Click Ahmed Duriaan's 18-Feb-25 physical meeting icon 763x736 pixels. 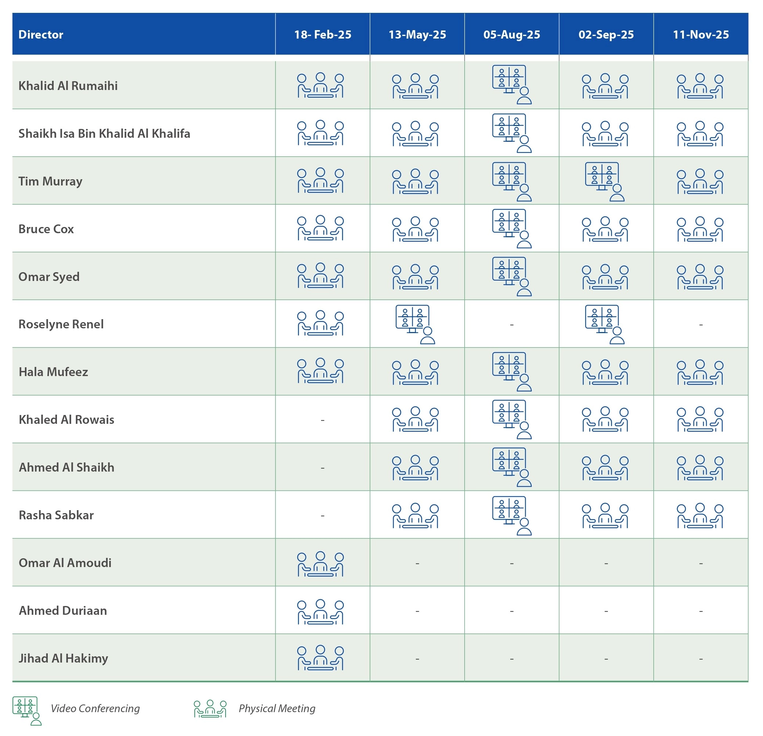320,612
